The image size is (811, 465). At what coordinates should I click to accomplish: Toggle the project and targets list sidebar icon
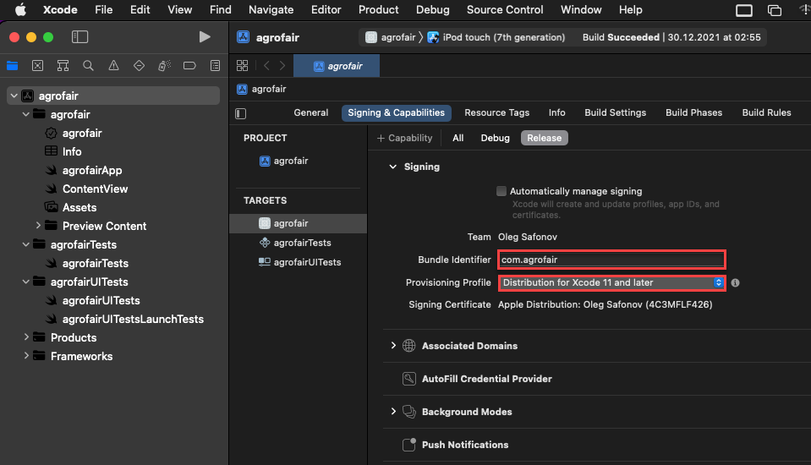(240, 113)
